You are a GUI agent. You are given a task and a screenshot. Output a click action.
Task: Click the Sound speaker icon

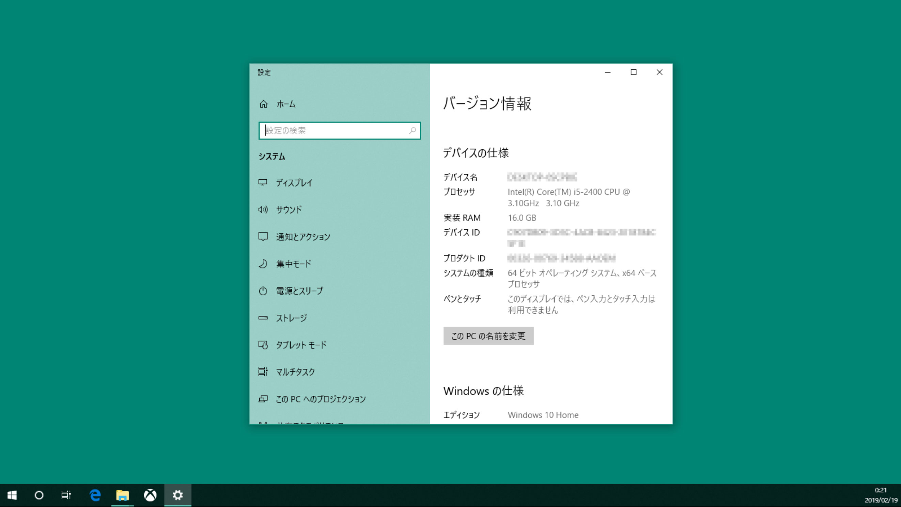click(263, 210)
